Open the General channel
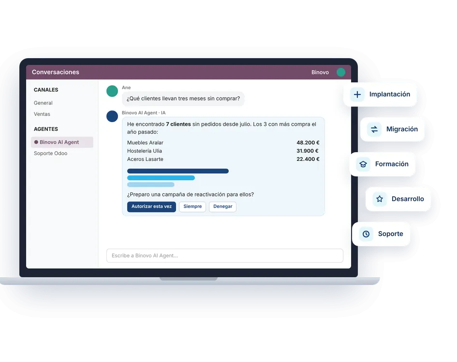The height and width of the screenshot is (362, 457). [43, 103]
